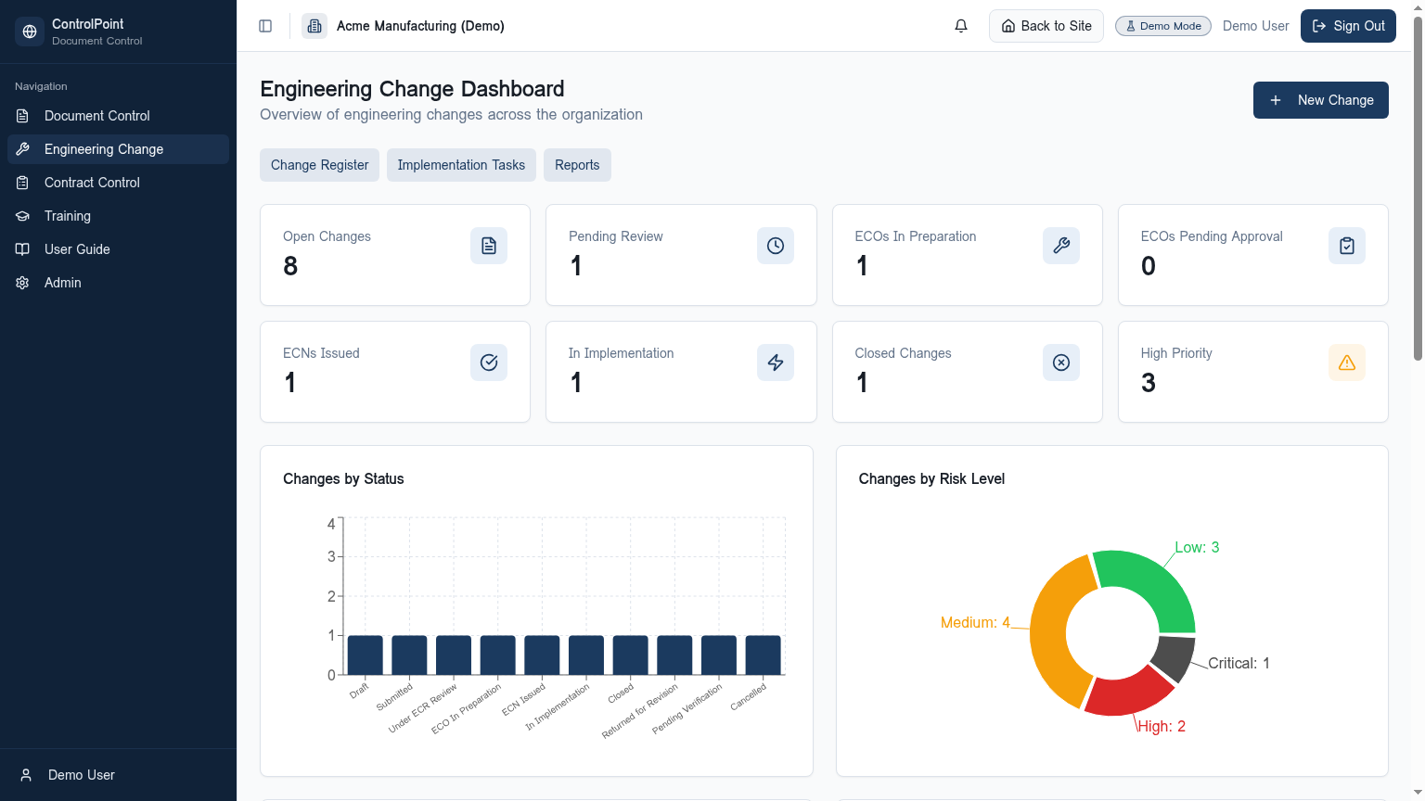Click the Changes by Status heading

pos(343,479)
